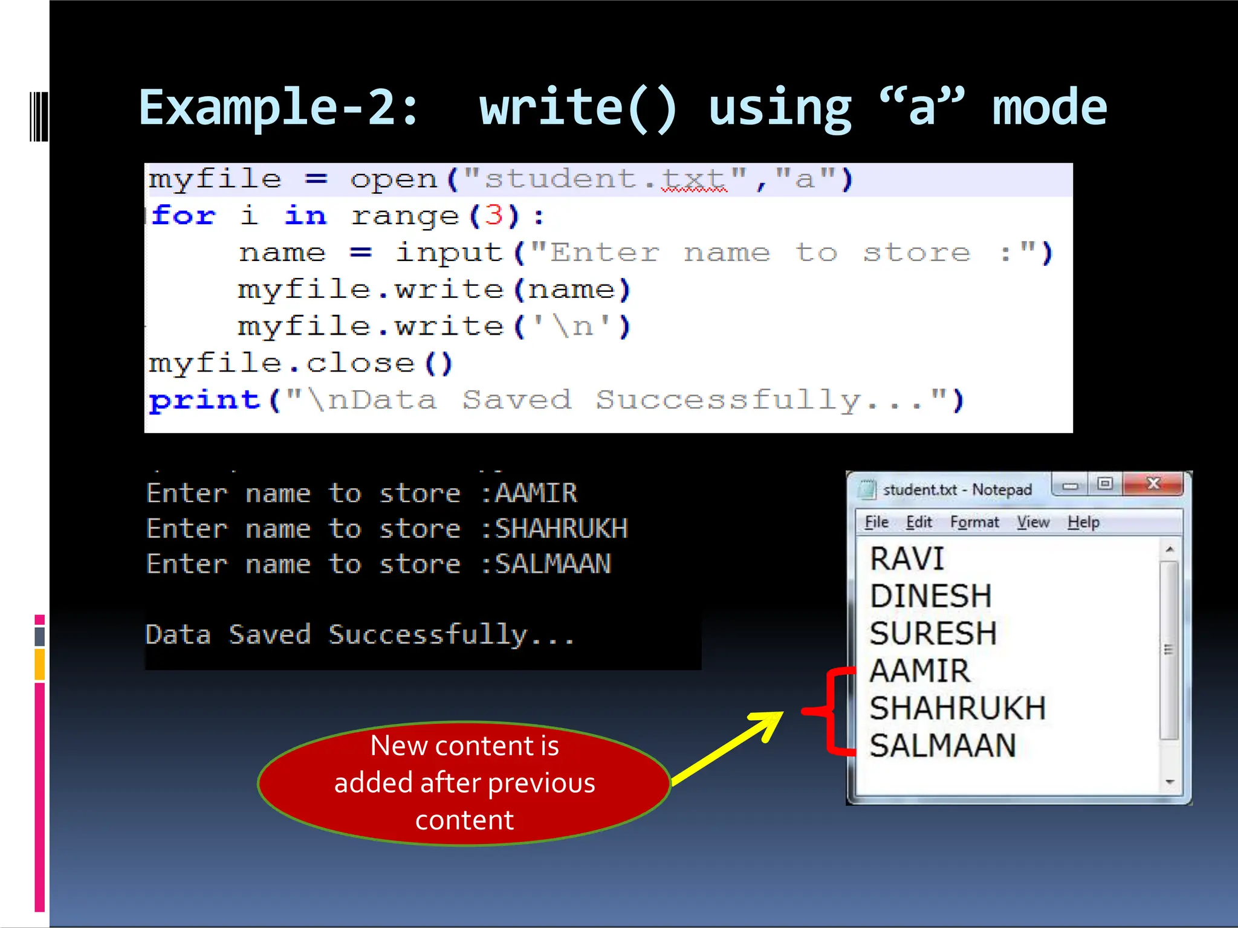Screen dimensions: 1238x928
Task: Close the student.txt Notepad window
Action: coord(1153,484)
